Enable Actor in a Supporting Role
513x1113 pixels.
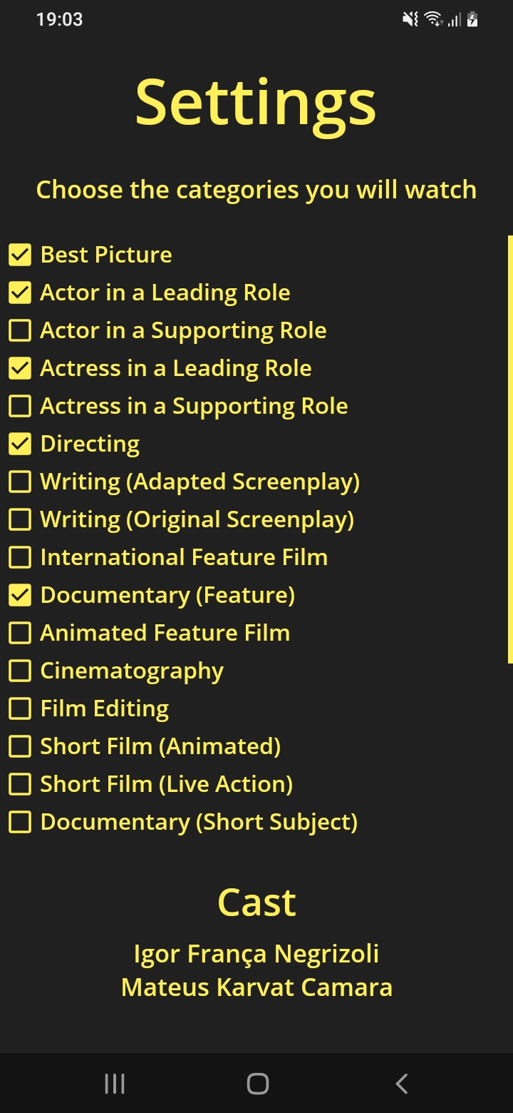[x=20, y=330]
